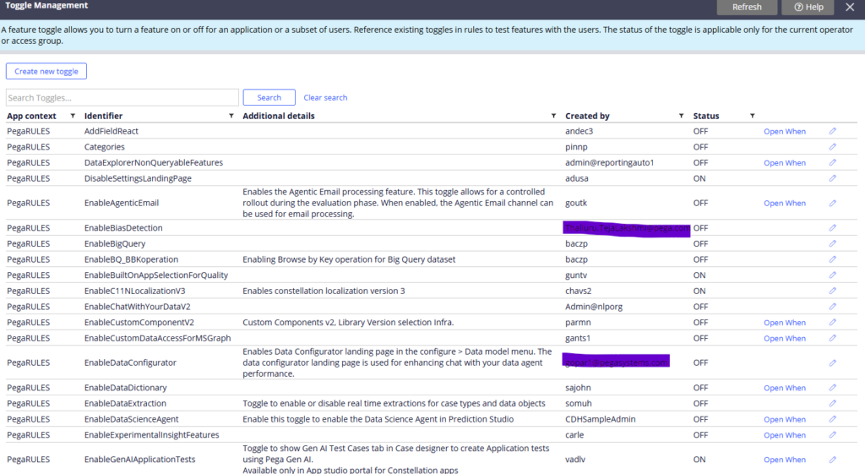Open the Additional details column filter
Image resolution: width=865 pixels, height=474 pixels.
[553, 116]
